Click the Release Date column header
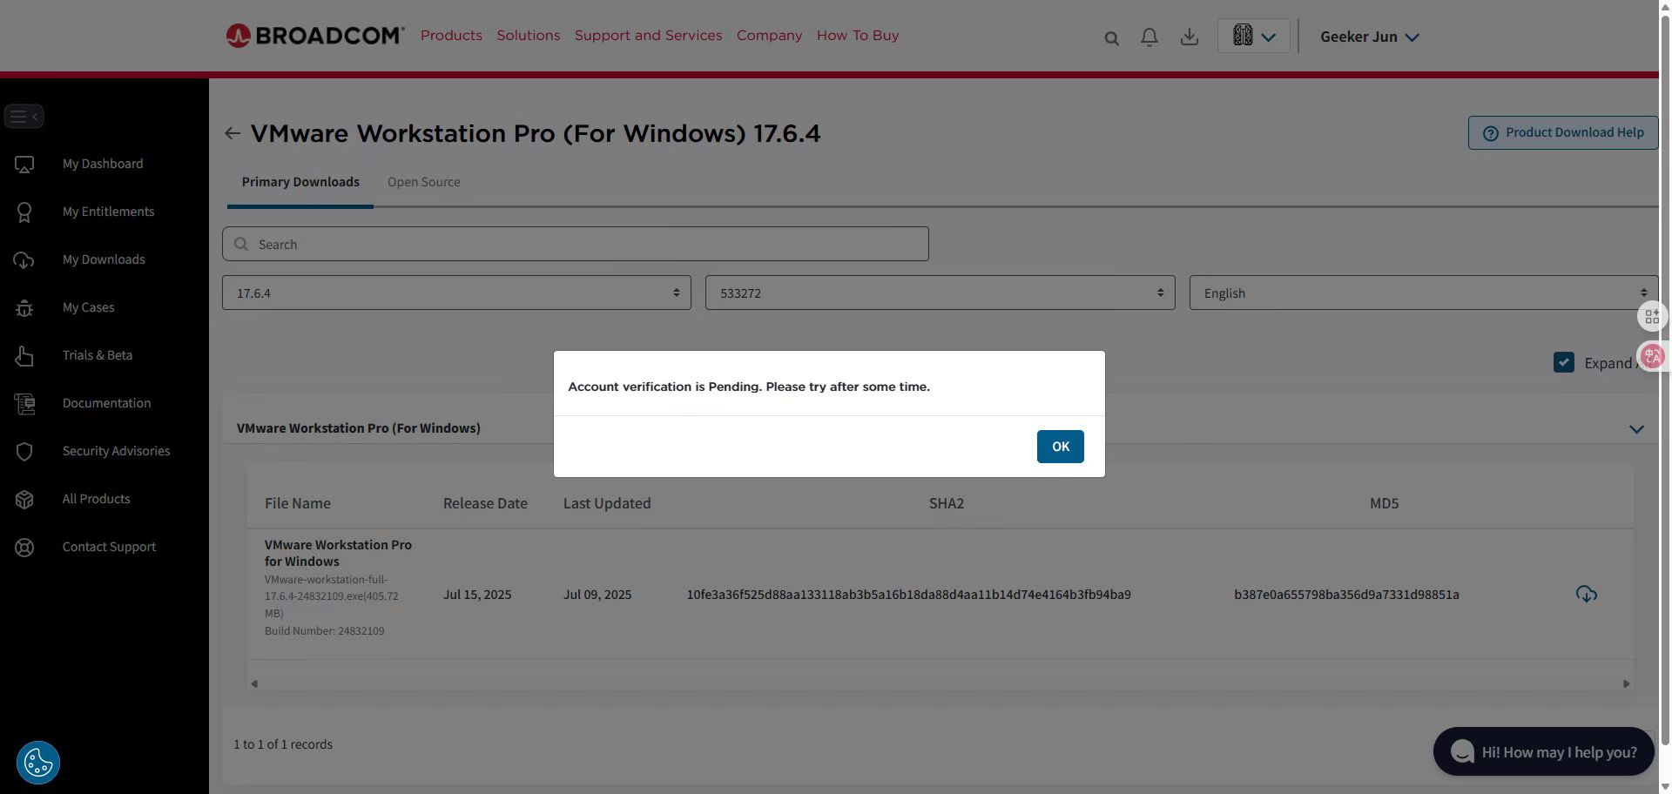 (485, 503)
